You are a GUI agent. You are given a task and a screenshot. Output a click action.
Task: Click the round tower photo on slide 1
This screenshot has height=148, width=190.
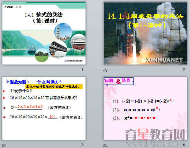(x=63, y=32)
